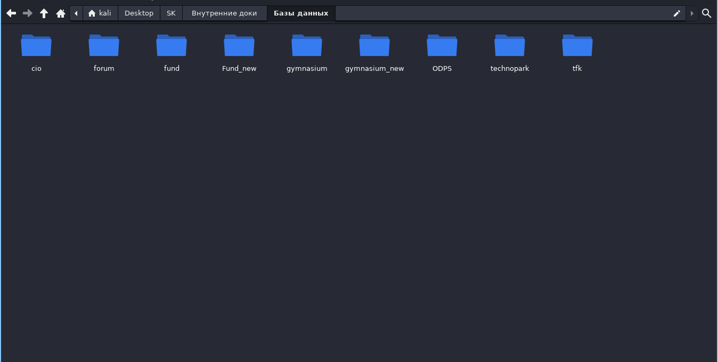Click the "fund" file name label

point(172,68)
